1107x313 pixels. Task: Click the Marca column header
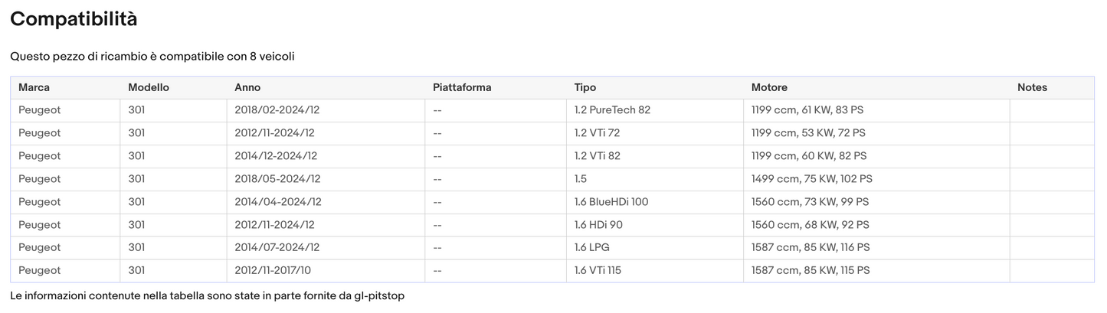(34, 87)
